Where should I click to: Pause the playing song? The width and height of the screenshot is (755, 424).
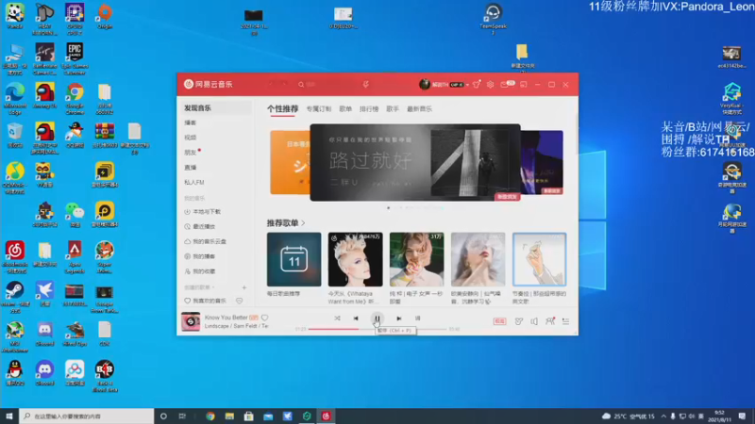point(377,318)
